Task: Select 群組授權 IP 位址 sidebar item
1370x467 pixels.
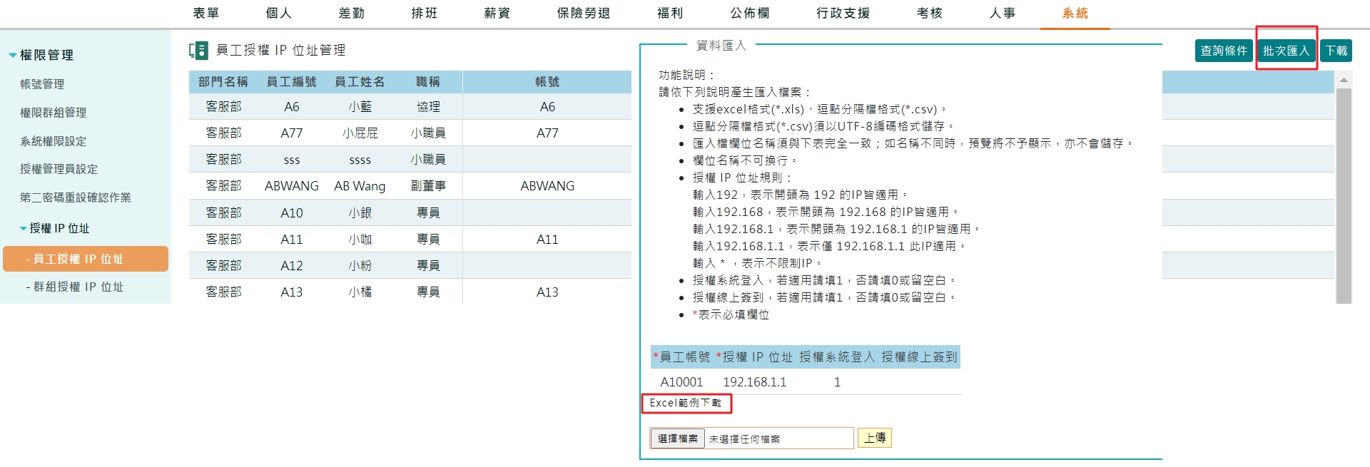Action: coord(75,287)
